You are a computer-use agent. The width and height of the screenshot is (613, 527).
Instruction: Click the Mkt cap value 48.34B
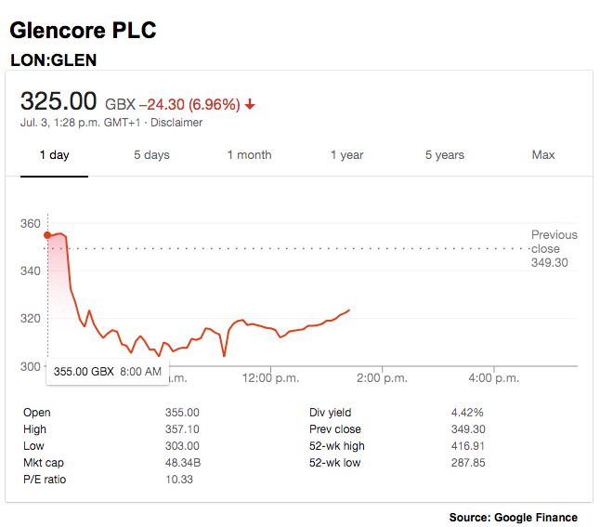pyautogui.click(x=181, y=463)
